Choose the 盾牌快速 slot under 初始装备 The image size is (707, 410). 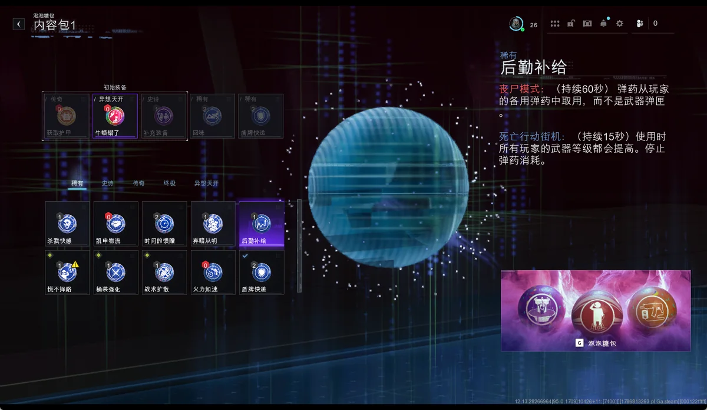[261, 116]
